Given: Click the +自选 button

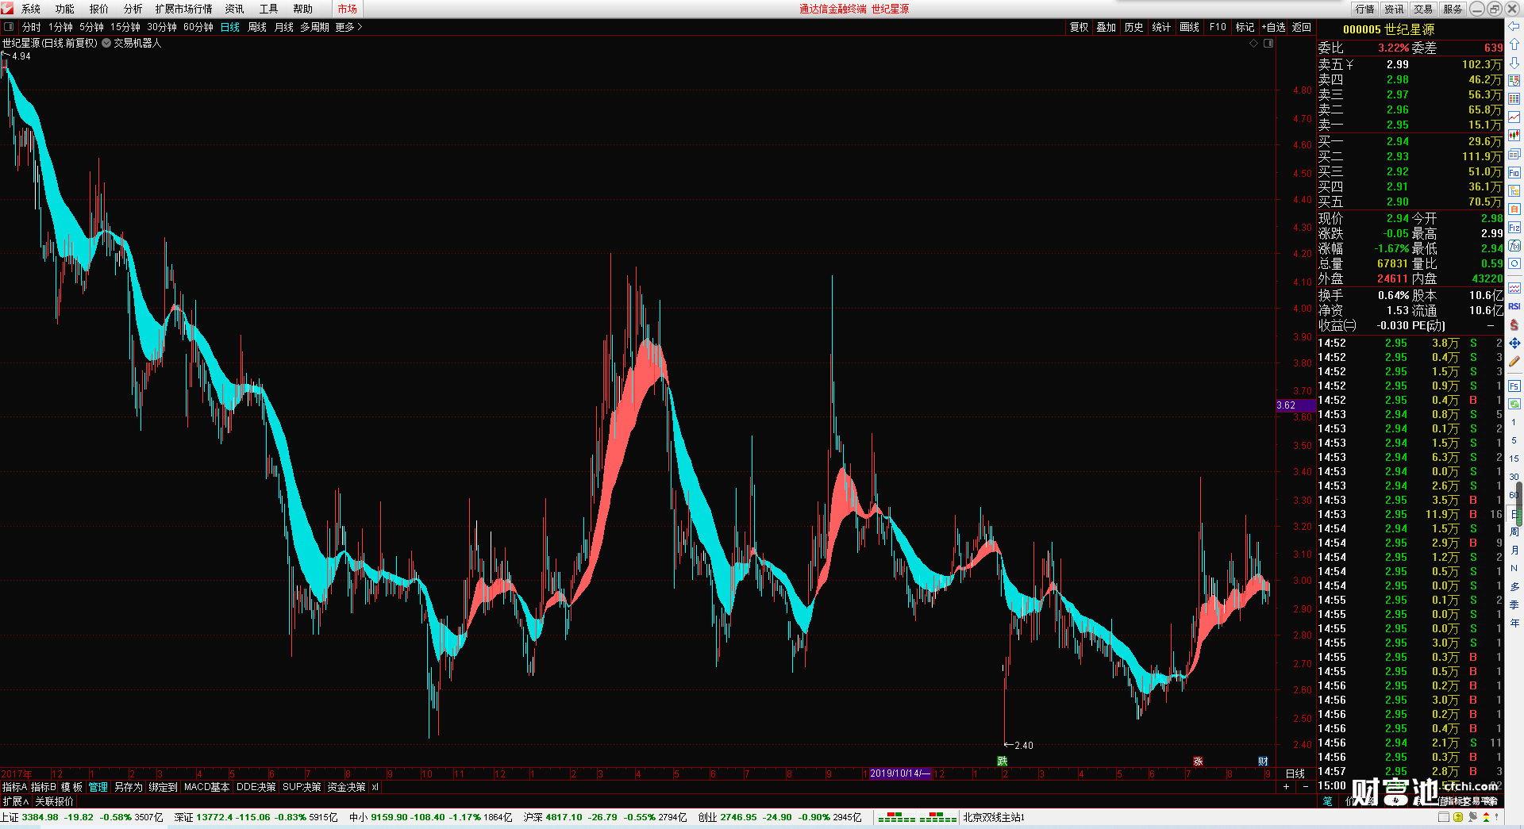Looking at the screenshot, I should pyautogui.click(x=1274, y=27).
